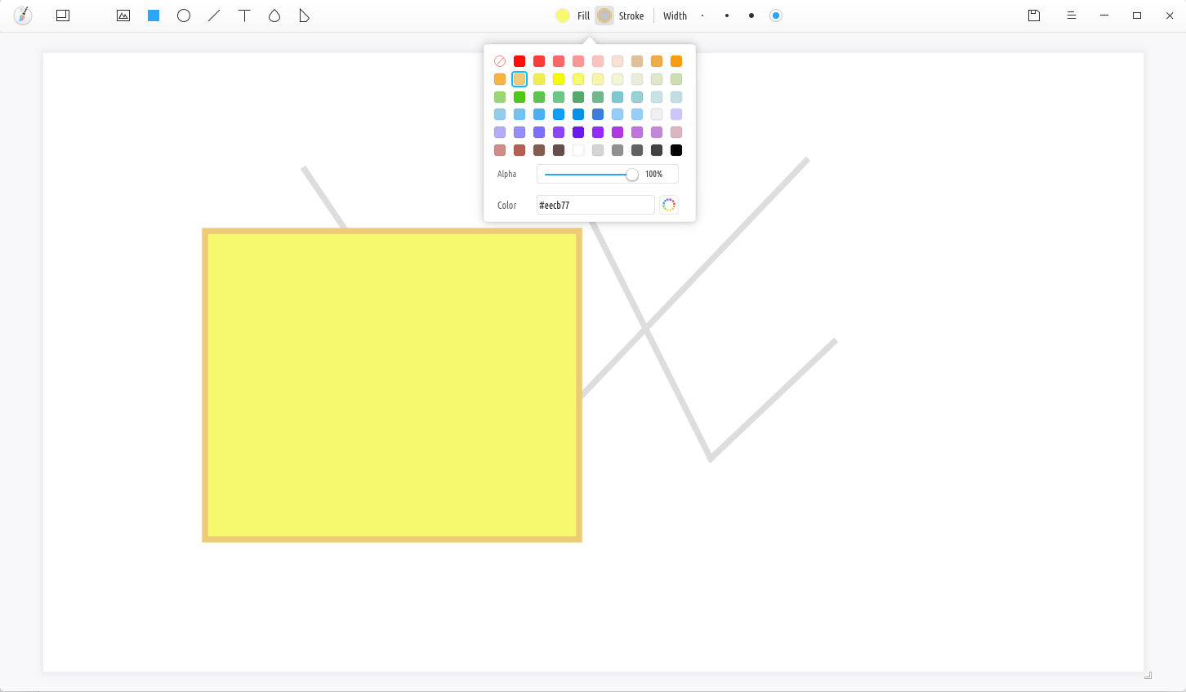Viewport: 1186px width, 692px height.
Task: Set stroke width to the thinnest dot
Action: [702, 16]
